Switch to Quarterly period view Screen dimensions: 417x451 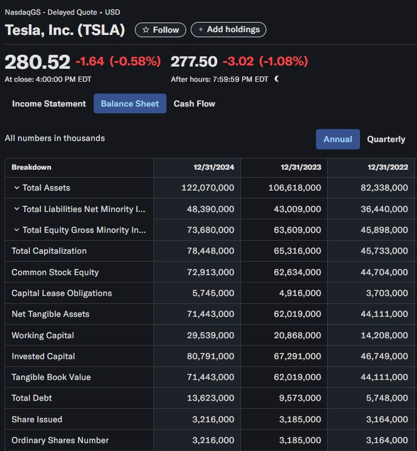coord(386,139)
